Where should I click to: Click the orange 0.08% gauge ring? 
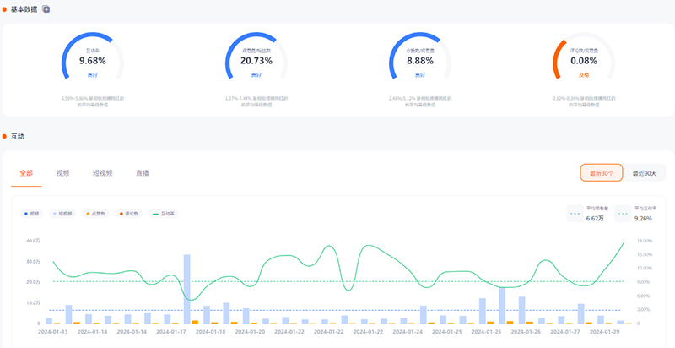tap(553, 59)
